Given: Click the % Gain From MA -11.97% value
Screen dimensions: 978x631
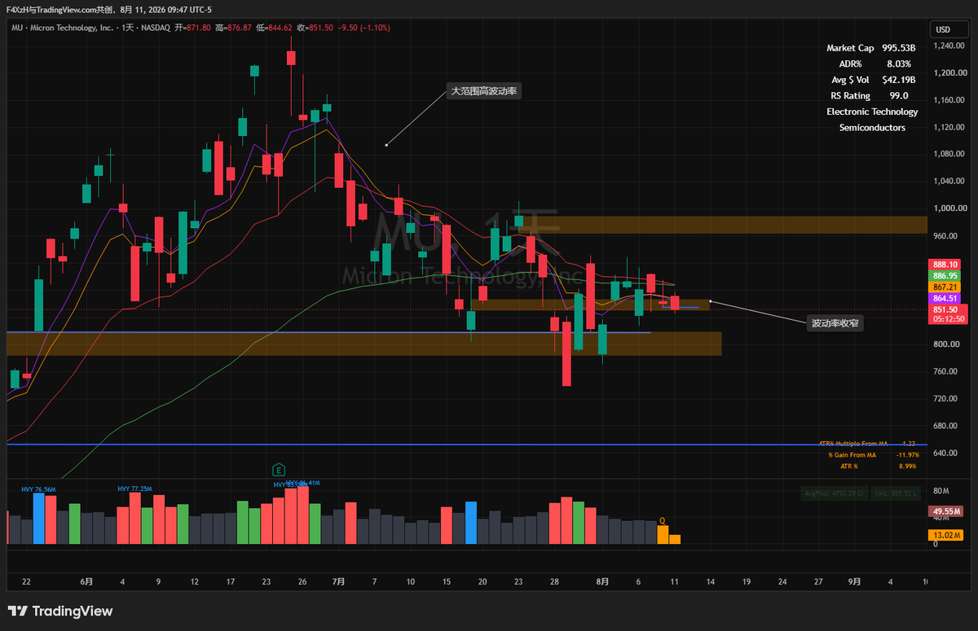Looking at the screenshot, I should pos(907,454).
